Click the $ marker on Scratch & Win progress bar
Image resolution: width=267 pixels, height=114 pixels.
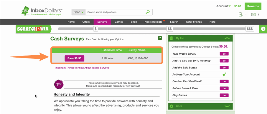(96, 29)
